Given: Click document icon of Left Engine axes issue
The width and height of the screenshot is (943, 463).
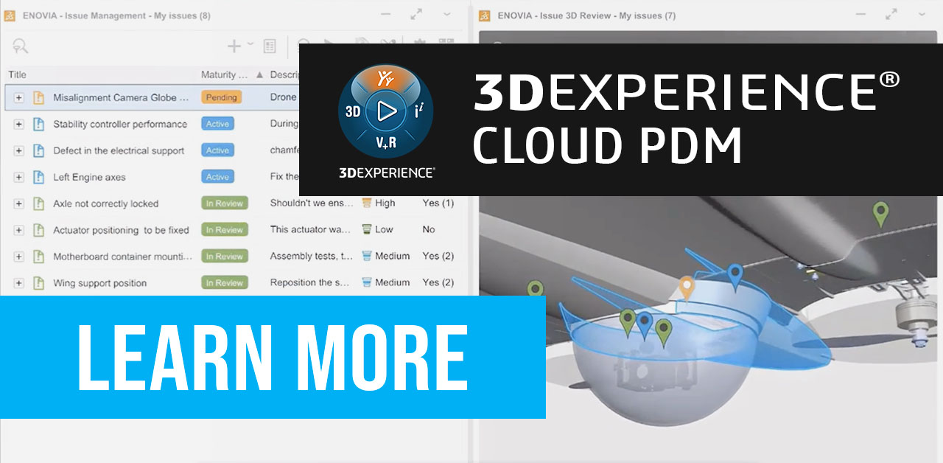Looking at the screenshot, I should [39, 177].
